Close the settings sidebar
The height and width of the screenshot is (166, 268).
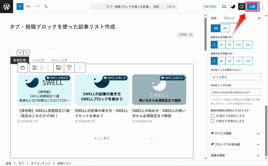[259, 18]
